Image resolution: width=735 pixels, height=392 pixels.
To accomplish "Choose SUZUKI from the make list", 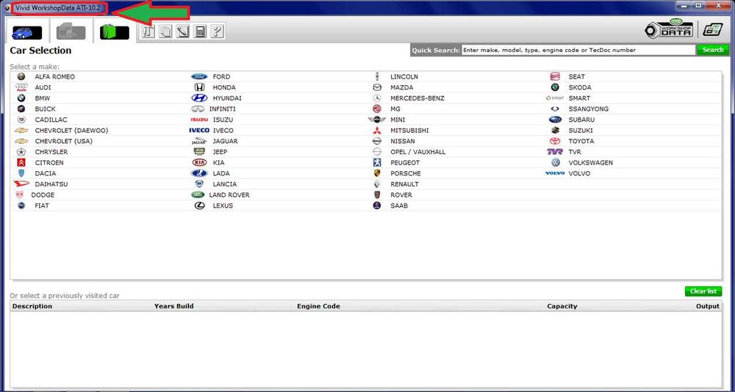I will pyautogui.click(x=581, y=130).
